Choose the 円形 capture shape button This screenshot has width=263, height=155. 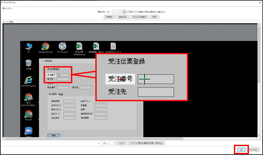pos(154,17)
